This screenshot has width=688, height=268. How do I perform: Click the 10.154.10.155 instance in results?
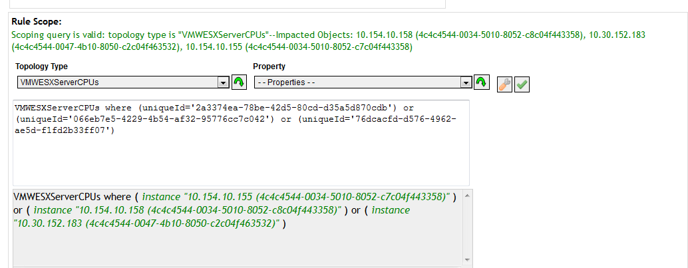[x=296, y=197]
